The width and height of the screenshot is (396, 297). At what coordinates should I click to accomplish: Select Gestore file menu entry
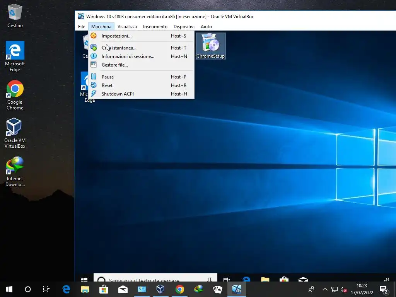click(x=141, y=65)
